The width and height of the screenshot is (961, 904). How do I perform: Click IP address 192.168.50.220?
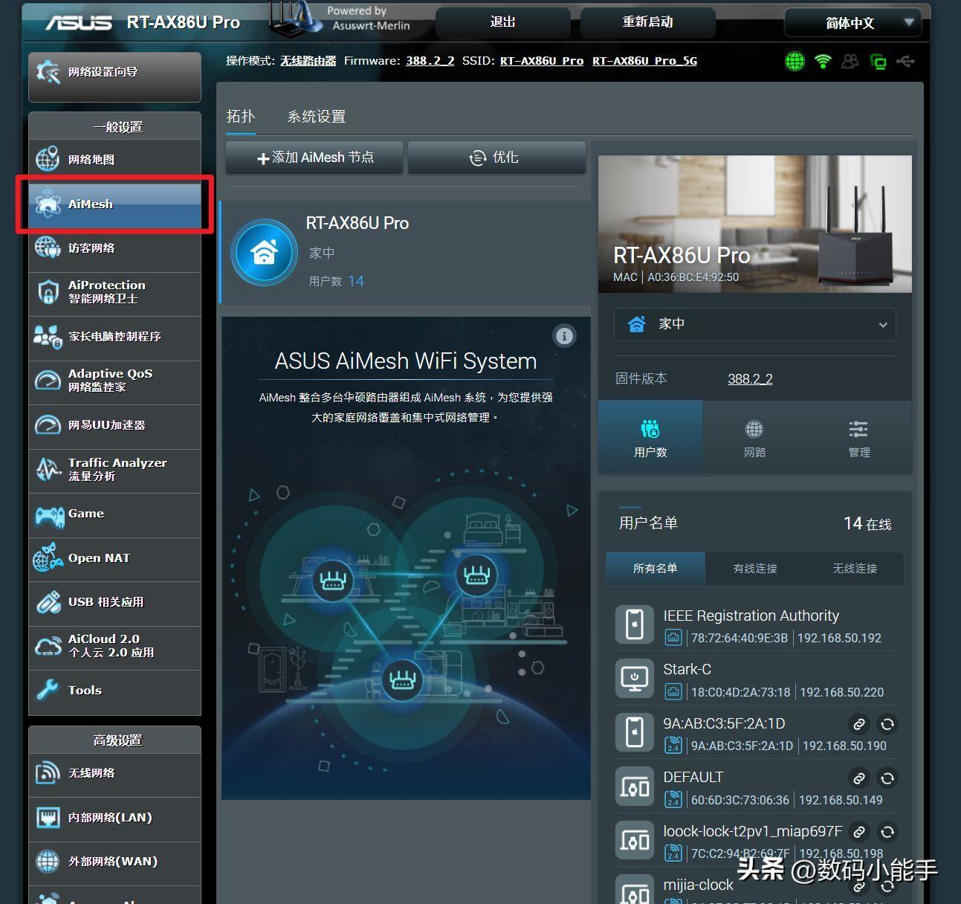[842, 692]
